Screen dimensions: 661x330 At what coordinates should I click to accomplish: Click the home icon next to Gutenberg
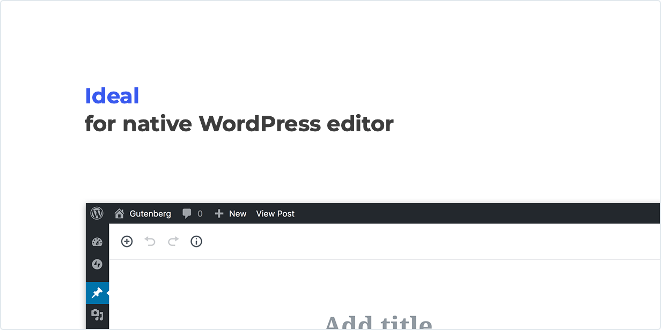pos(120,213)
